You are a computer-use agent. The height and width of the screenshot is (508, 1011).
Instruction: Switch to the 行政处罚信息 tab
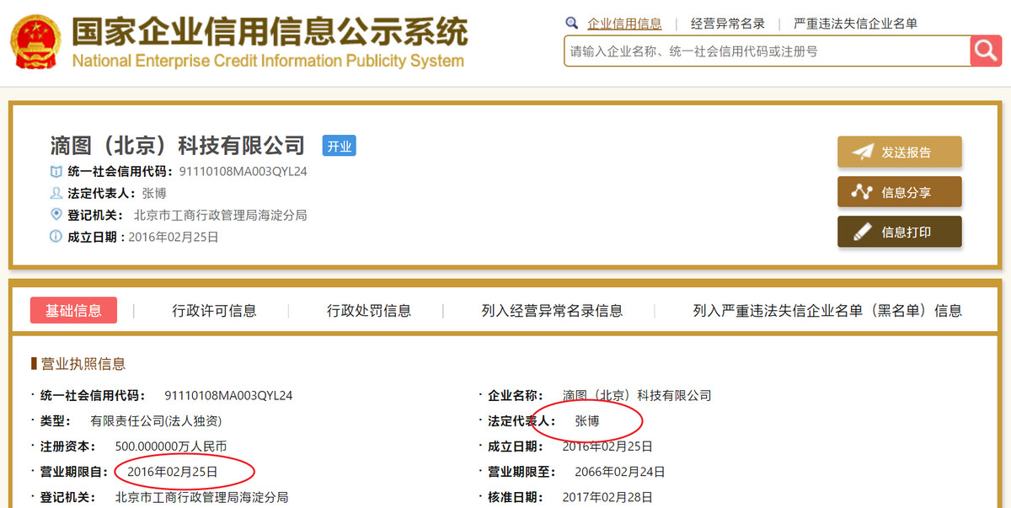[x=369, y=311]
